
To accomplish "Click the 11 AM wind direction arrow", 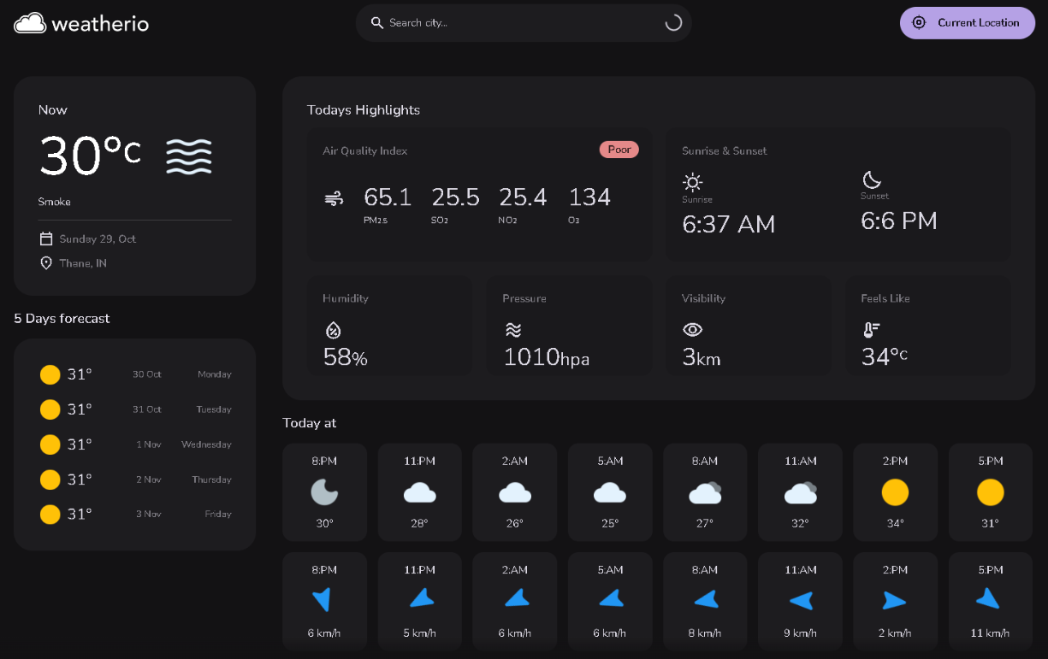I will [800, 602].
